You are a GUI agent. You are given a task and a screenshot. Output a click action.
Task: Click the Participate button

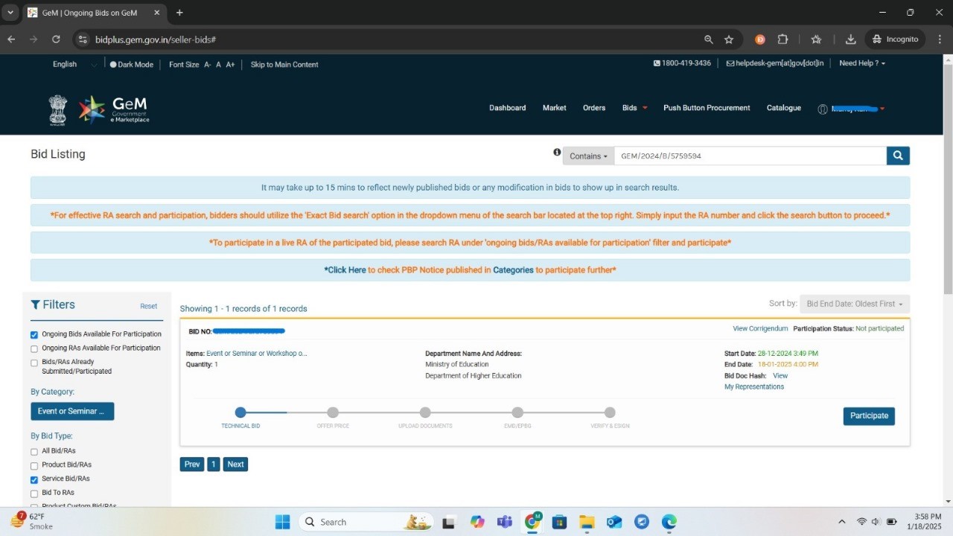[x=869, y=415]
